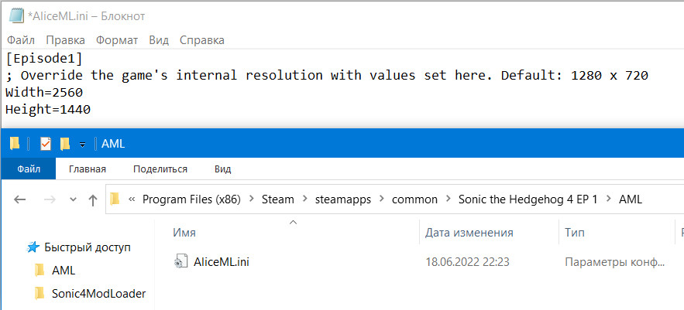
Task: Click the New Folder icon in quick access toolbar
Action: [x=65, y=144]
